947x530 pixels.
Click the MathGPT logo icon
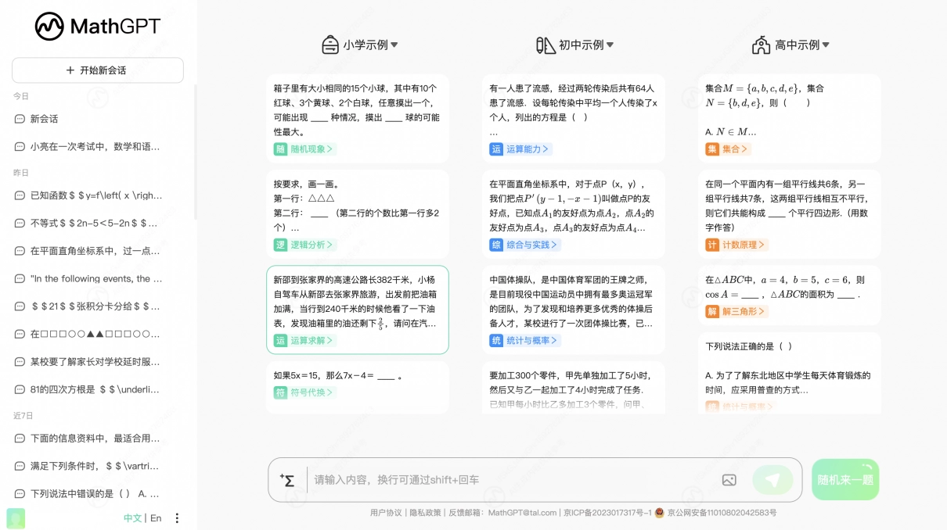pos(49,27)
